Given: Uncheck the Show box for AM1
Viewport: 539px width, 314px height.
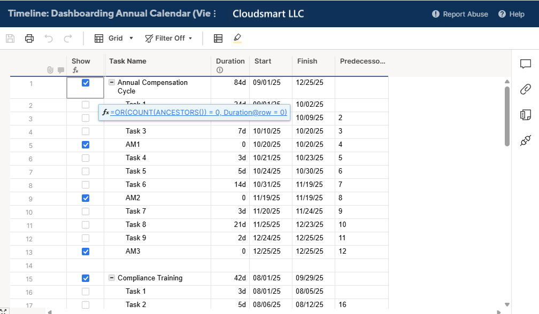Looking at the screenshot, I should point(86,145).
